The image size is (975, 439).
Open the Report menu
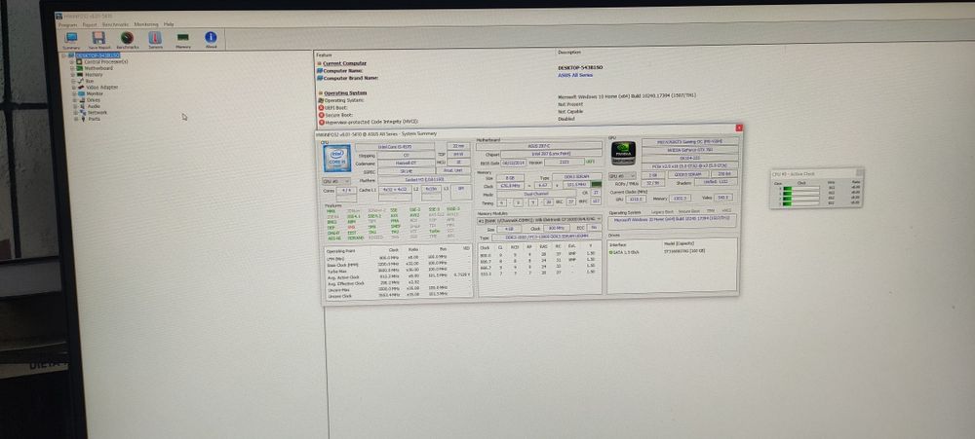(x=90, y=24)
